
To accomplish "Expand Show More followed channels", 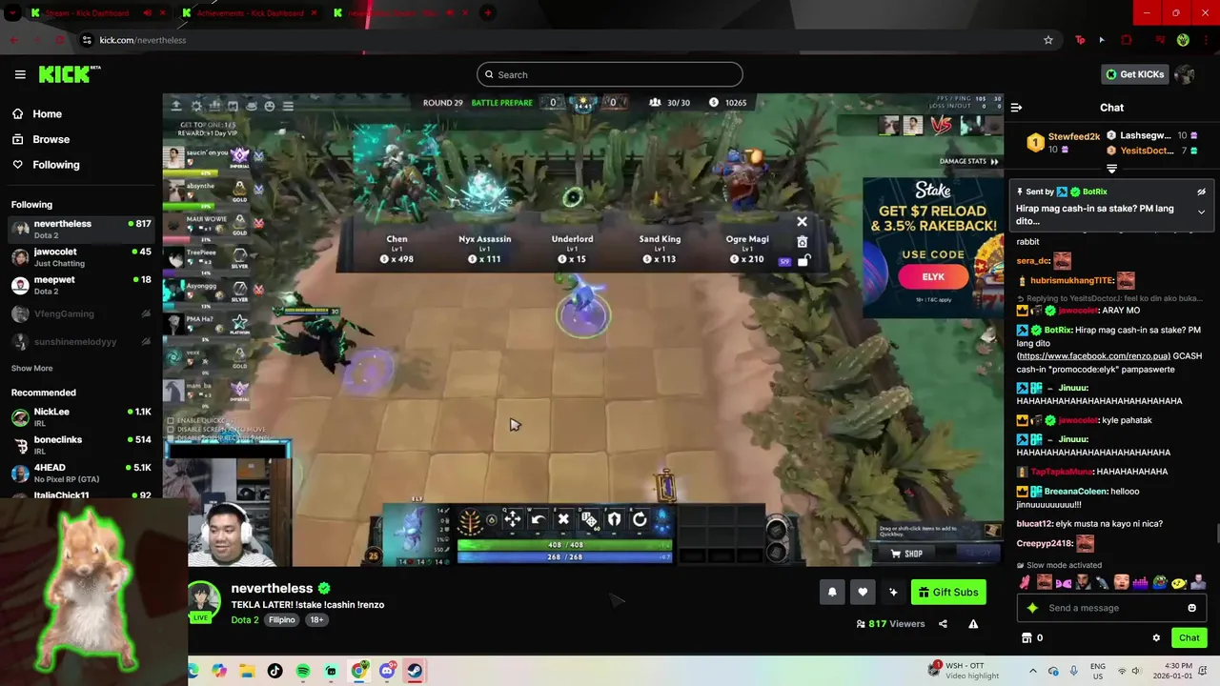I will 31,368.
